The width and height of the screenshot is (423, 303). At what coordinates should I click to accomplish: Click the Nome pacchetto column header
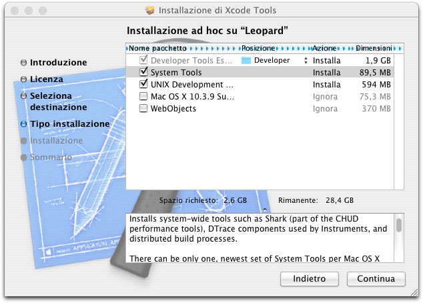182,48
